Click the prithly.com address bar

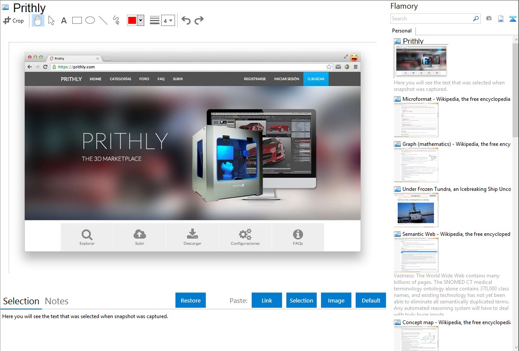coord(192,67)
